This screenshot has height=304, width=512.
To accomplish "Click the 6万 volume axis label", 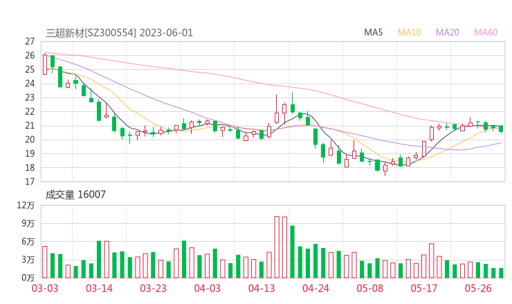I will click(28, 242).
